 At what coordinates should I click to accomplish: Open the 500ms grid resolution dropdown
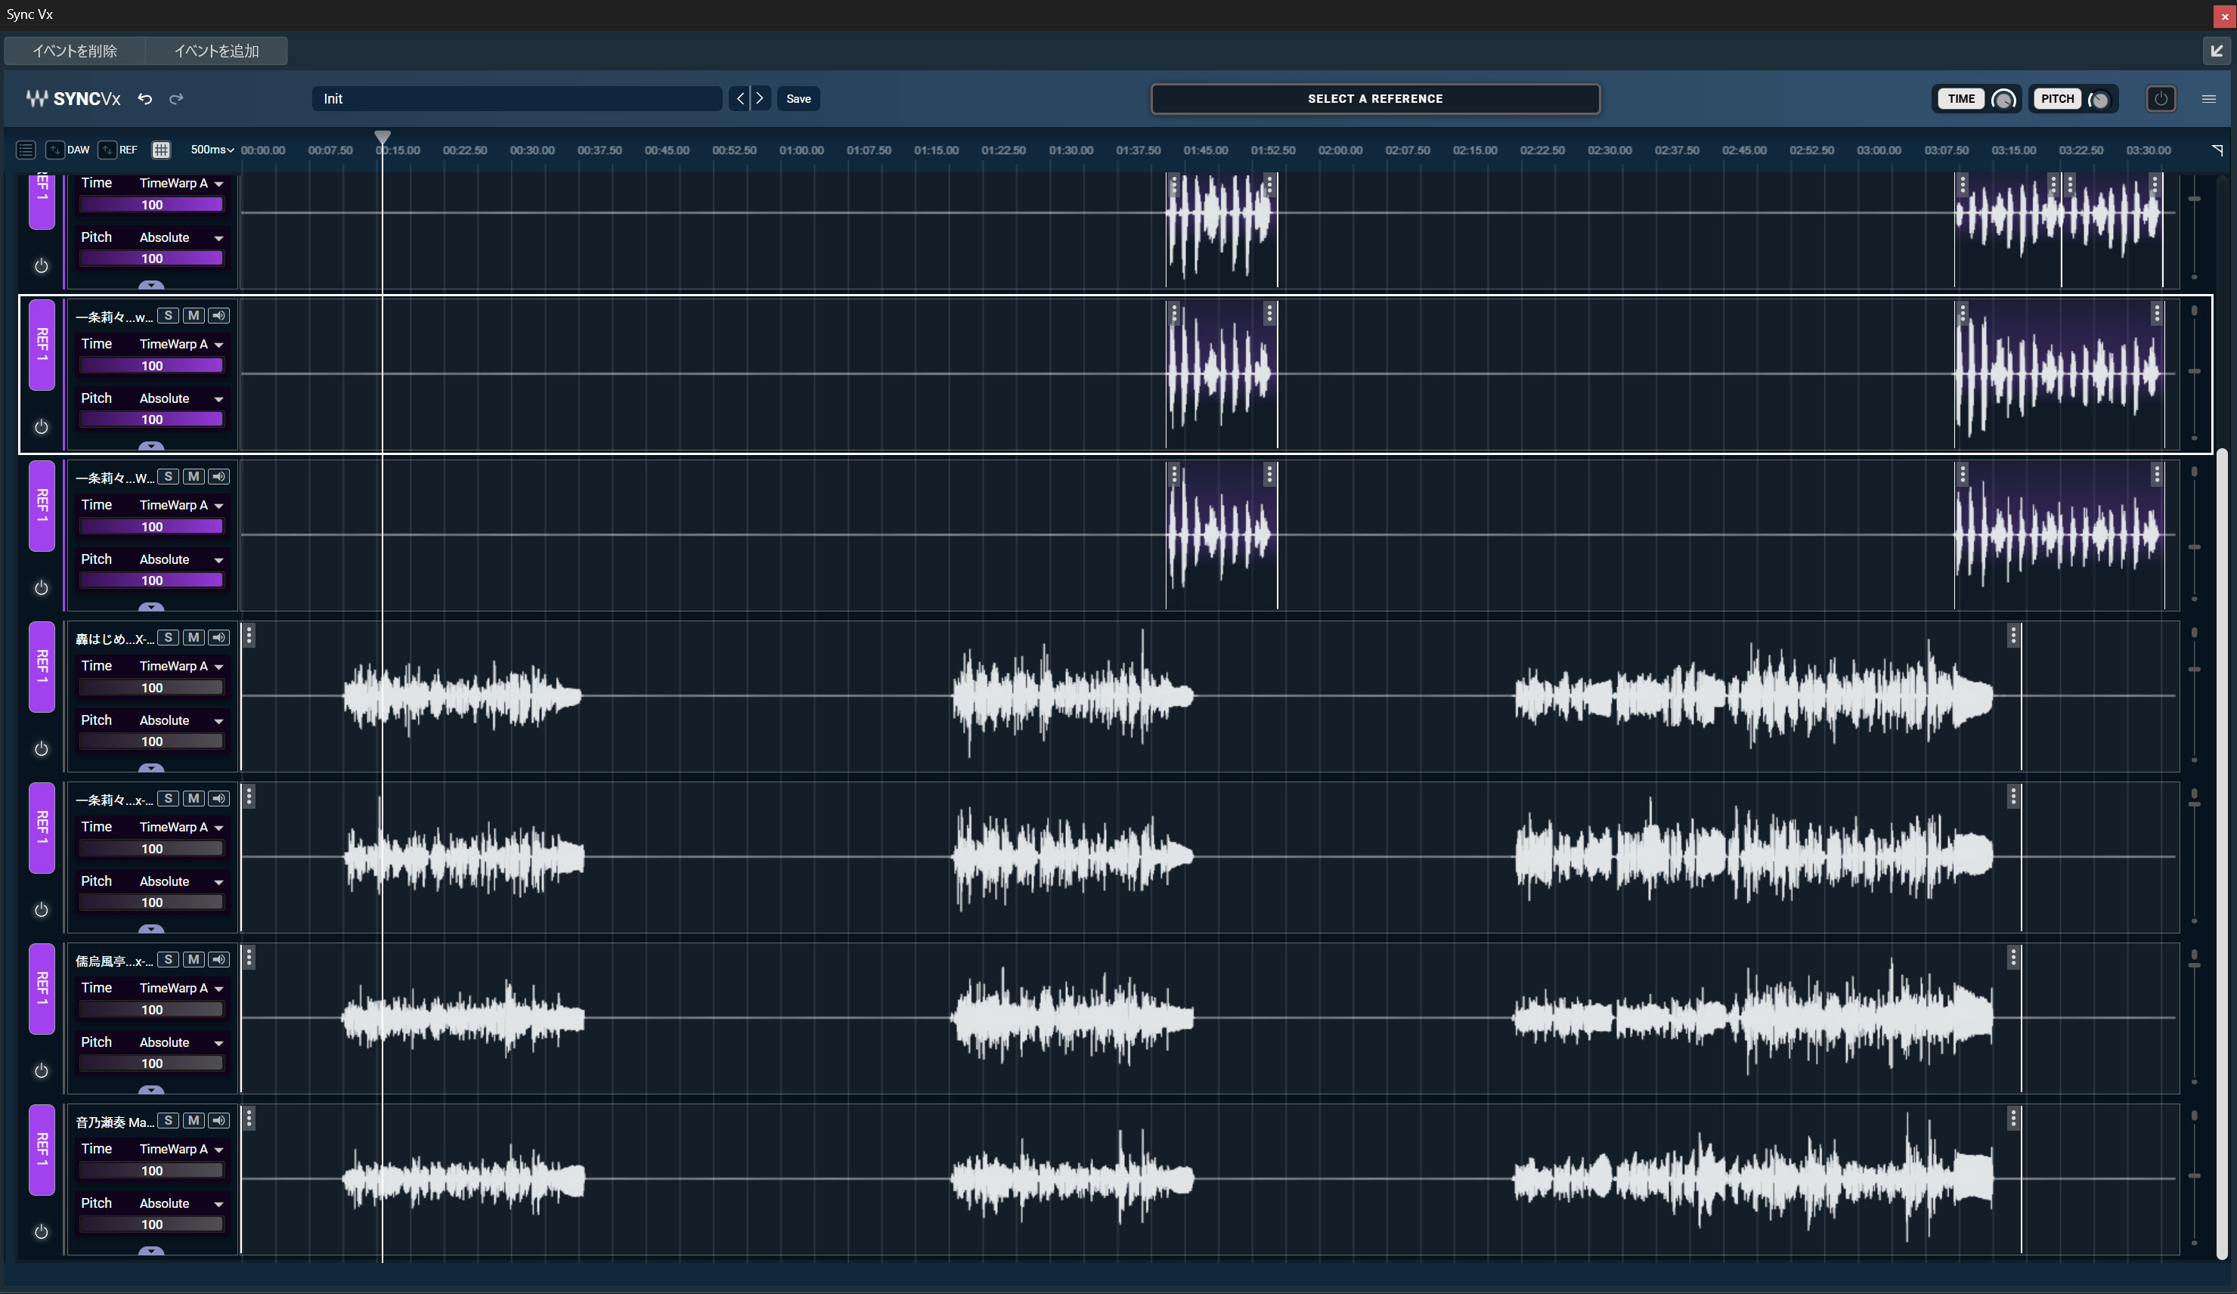pos(212,150)
